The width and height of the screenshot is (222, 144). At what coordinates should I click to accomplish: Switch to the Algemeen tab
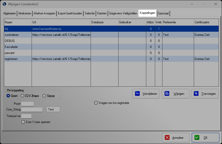[x=10, y=13]
